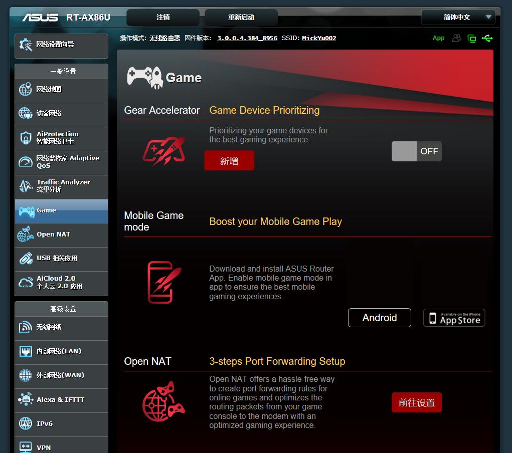
Task: Click the network map globe icon
Action: pos(26,90)
